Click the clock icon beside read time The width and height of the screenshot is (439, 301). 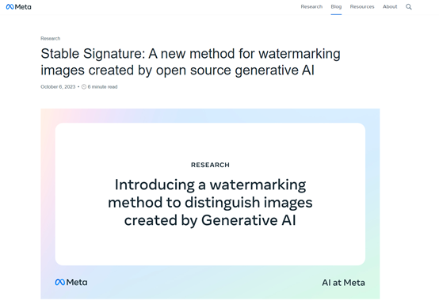[x=84, y=87]
